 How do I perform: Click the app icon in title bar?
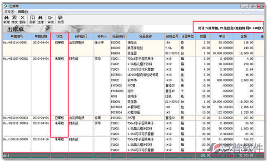pos(5,6)
